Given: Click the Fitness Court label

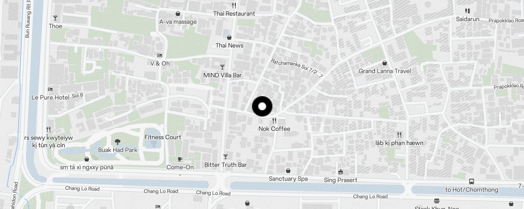Looking at the screenshot, I should 163,137.
